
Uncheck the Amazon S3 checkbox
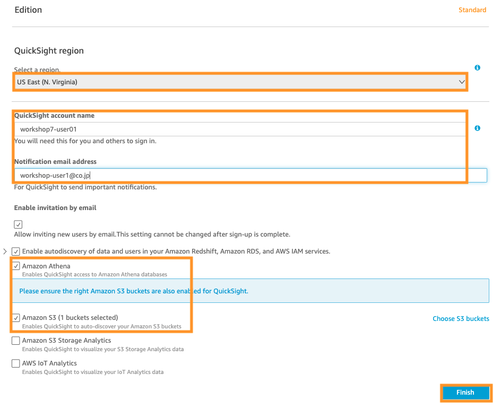click(x=16, y=318)
